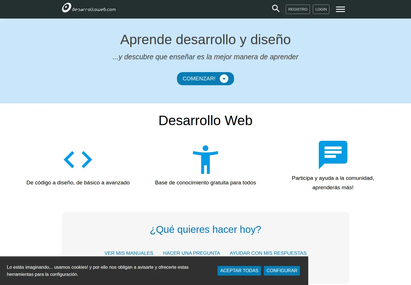Select HACER UNA PREGUNTA link
The image size is (411, 285).
[192, 253]
